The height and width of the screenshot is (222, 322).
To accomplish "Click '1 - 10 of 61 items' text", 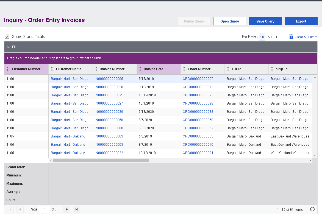I will [290, 209].
